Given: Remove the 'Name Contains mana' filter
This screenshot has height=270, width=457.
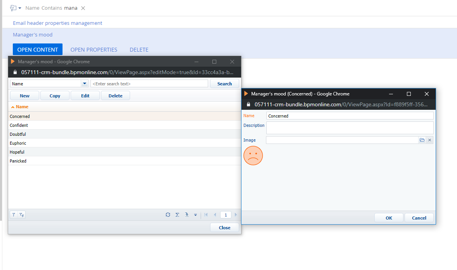Looking at the screenshot, I should (83, 8).
